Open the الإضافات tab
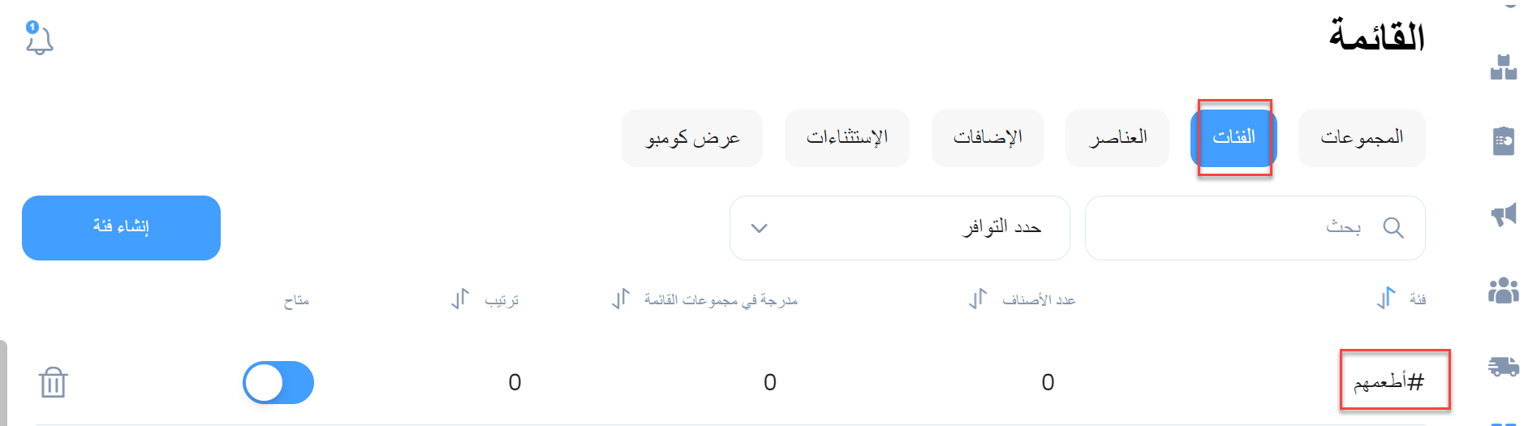This screenshot has height=426, width=1524. [x=988, y=138]
